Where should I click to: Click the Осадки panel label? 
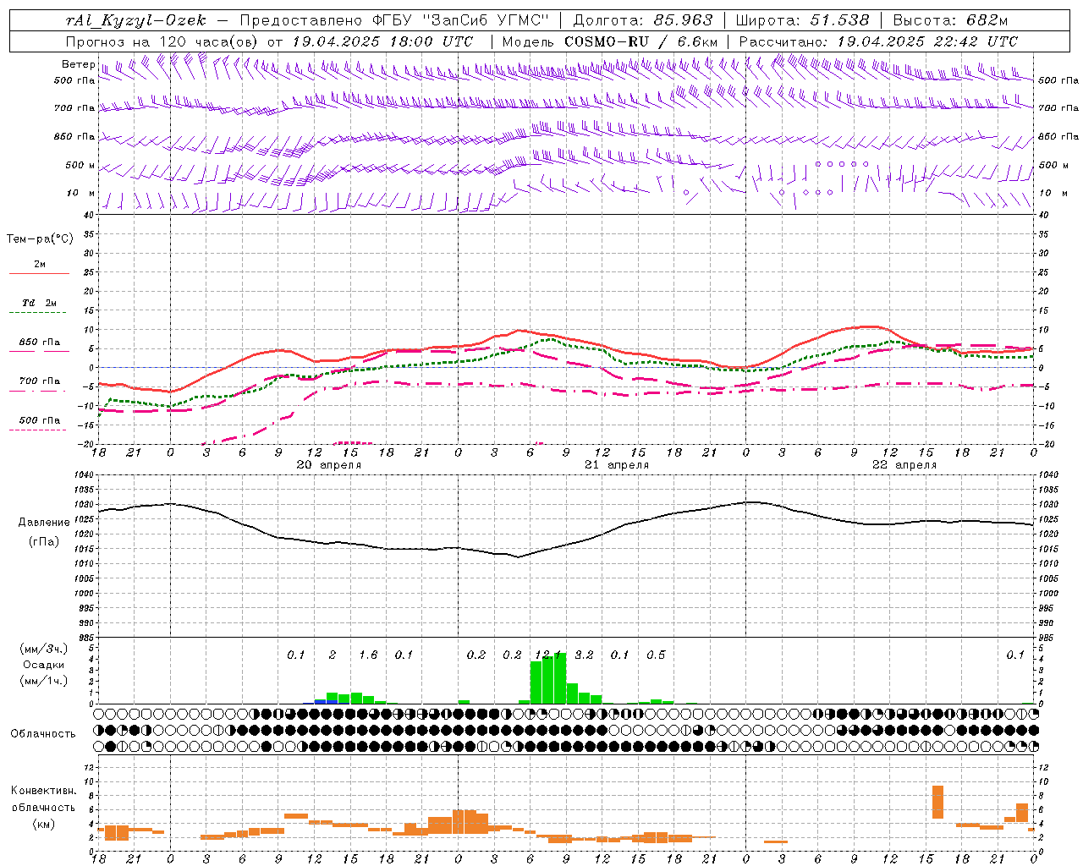pos(43,665)
